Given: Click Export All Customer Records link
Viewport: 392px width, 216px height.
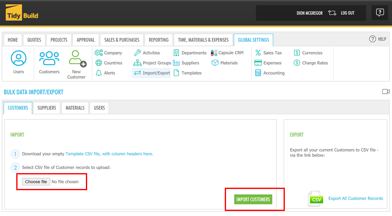Looking at the screenshot, I should (355, 199).
